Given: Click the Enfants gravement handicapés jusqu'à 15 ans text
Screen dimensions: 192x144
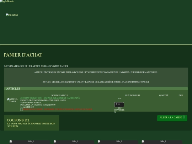Looking at the screenshot, I should (43, 100).
